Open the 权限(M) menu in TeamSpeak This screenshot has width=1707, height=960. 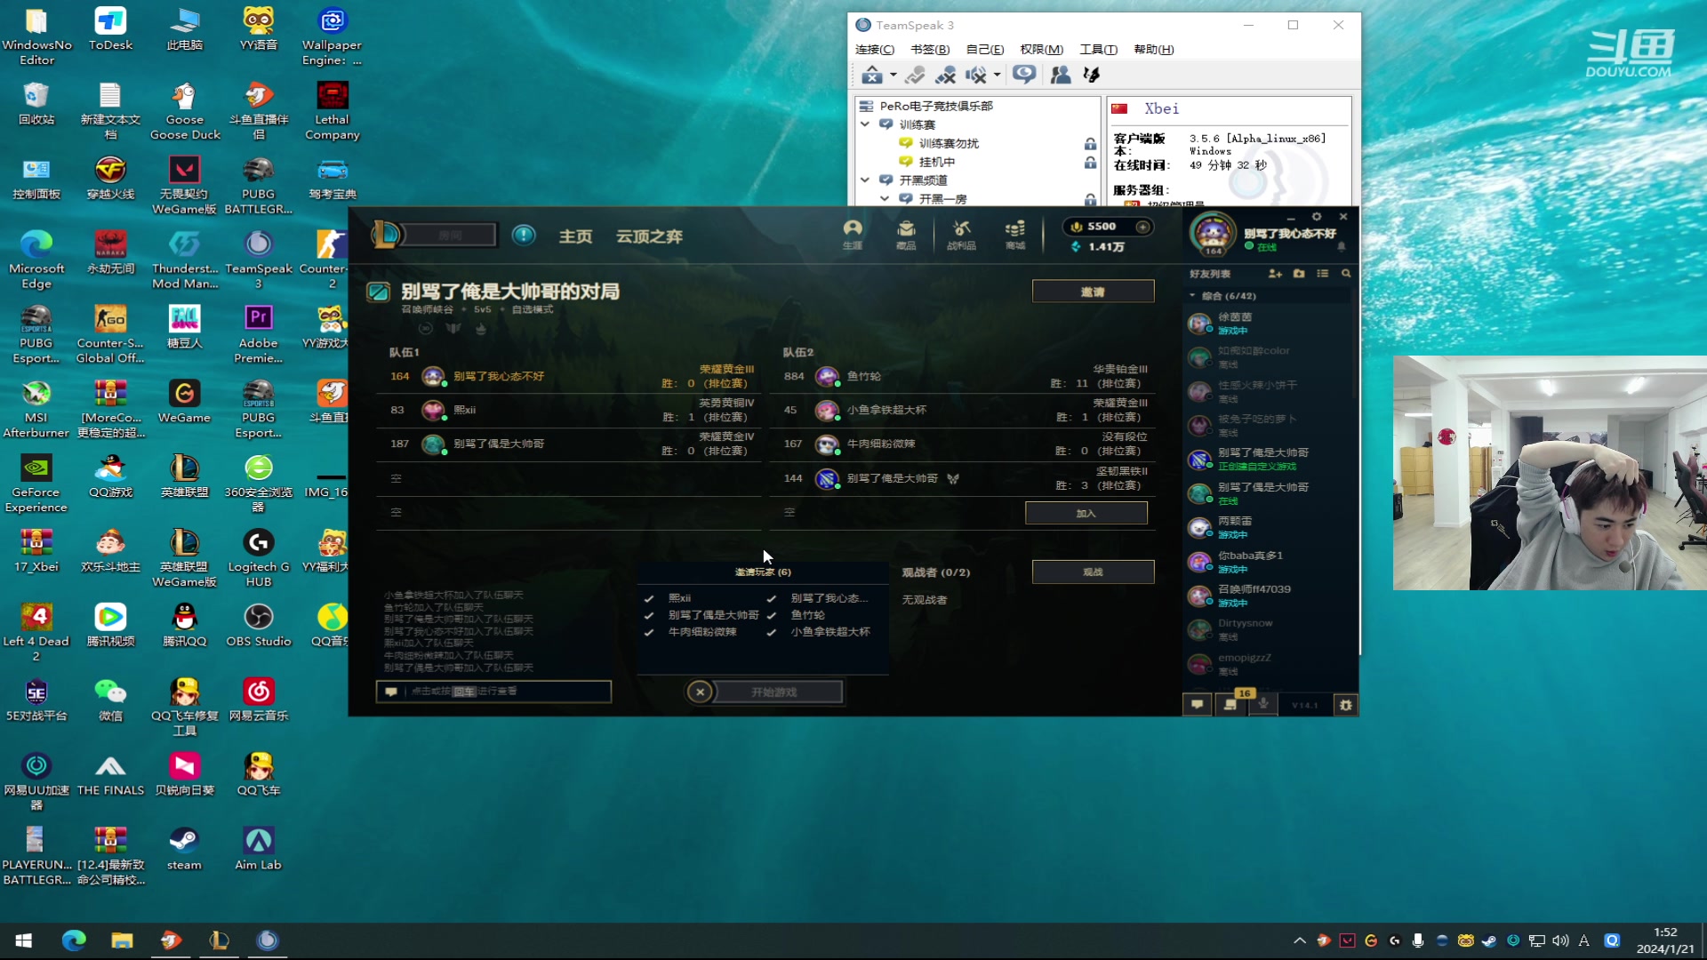pos(1041,50)
